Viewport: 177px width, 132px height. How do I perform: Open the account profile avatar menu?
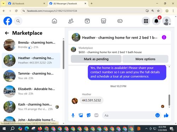tap(167, 21)
